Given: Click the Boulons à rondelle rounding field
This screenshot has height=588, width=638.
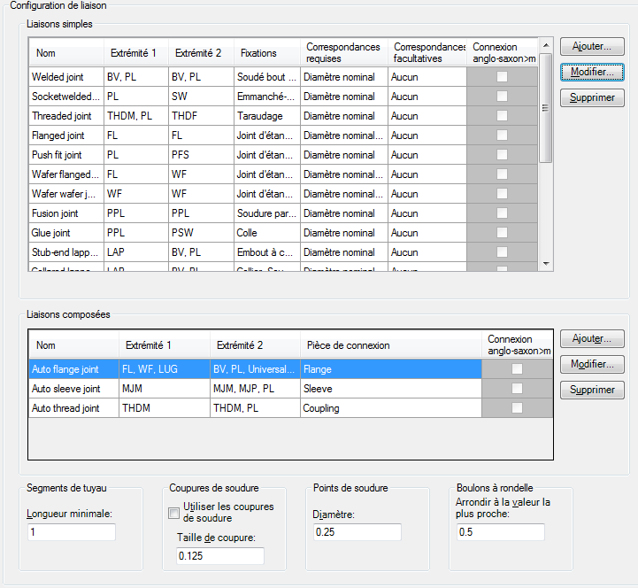Looking at the screenshot, I should coord(501,532).
